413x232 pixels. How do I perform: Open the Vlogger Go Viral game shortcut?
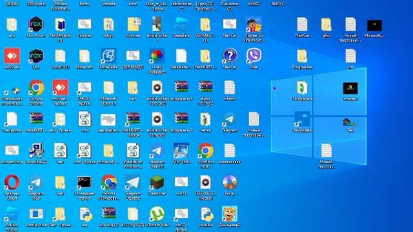(254, 24)
